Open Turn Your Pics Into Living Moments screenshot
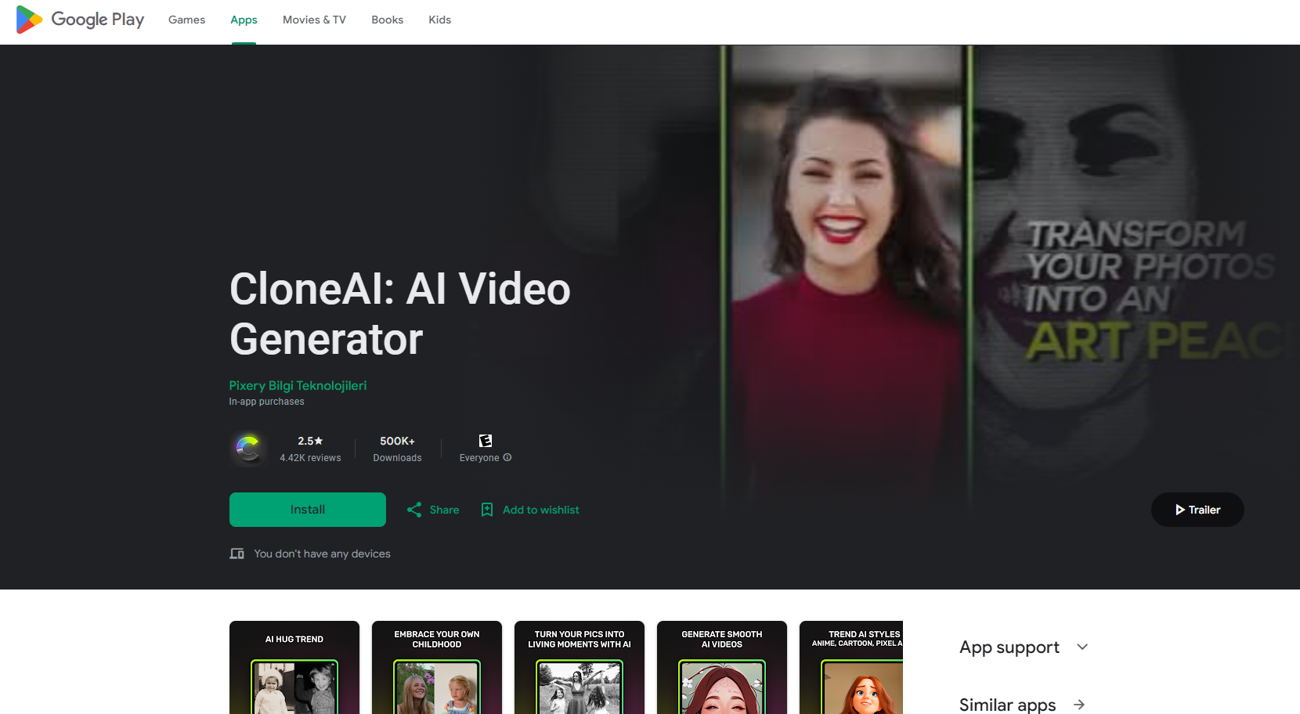The width and height of the screenshot is (1300, 714). click(x=580, y=668)
